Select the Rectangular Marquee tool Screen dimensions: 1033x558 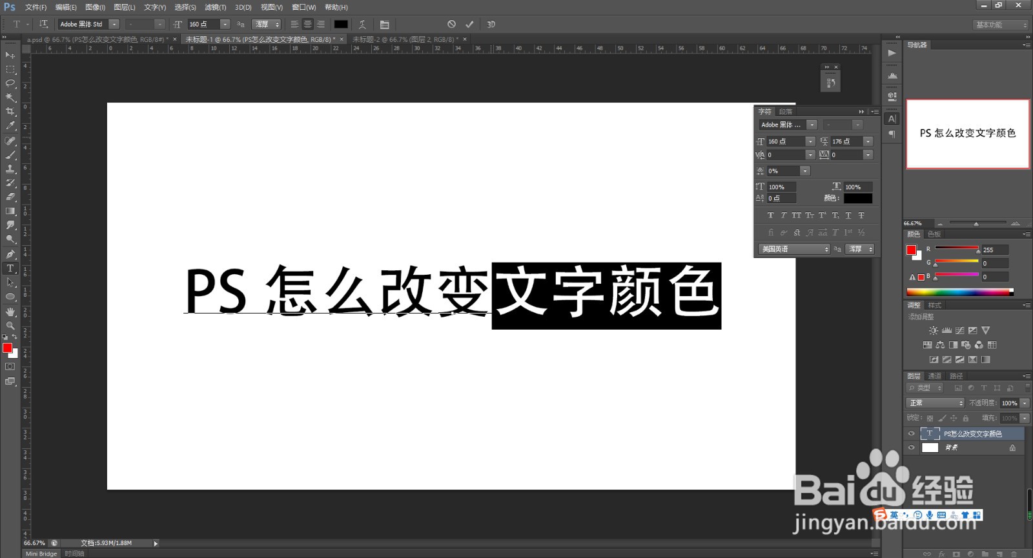tap(10, 69)
